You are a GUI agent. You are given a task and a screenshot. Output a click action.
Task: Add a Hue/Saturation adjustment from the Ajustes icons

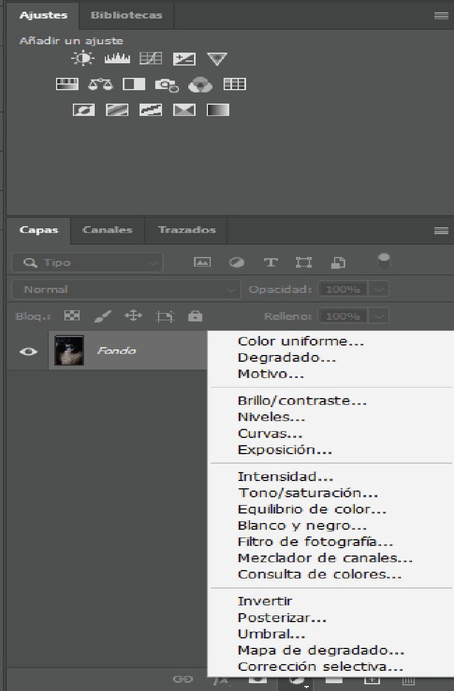(x=67, y=84)
